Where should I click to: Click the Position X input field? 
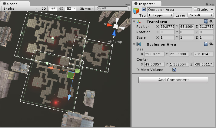pos(168,27)
